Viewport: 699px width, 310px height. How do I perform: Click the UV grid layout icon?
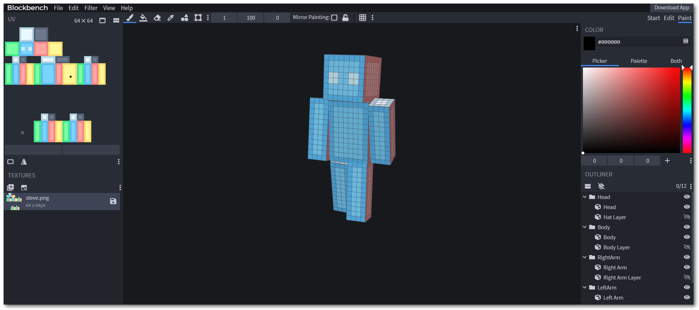pyautogui.click(x=116, y=20)
